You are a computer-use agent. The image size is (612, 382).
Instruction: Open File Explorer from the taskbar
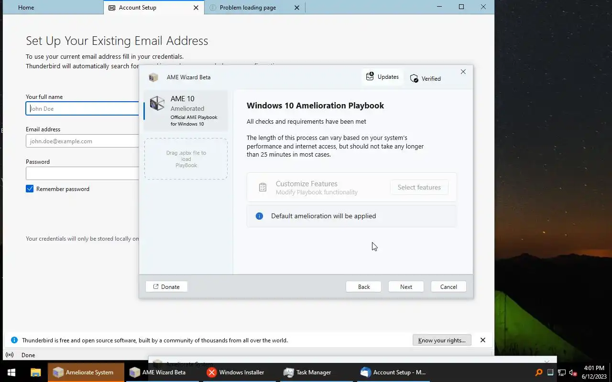click(x=35, y=372)
